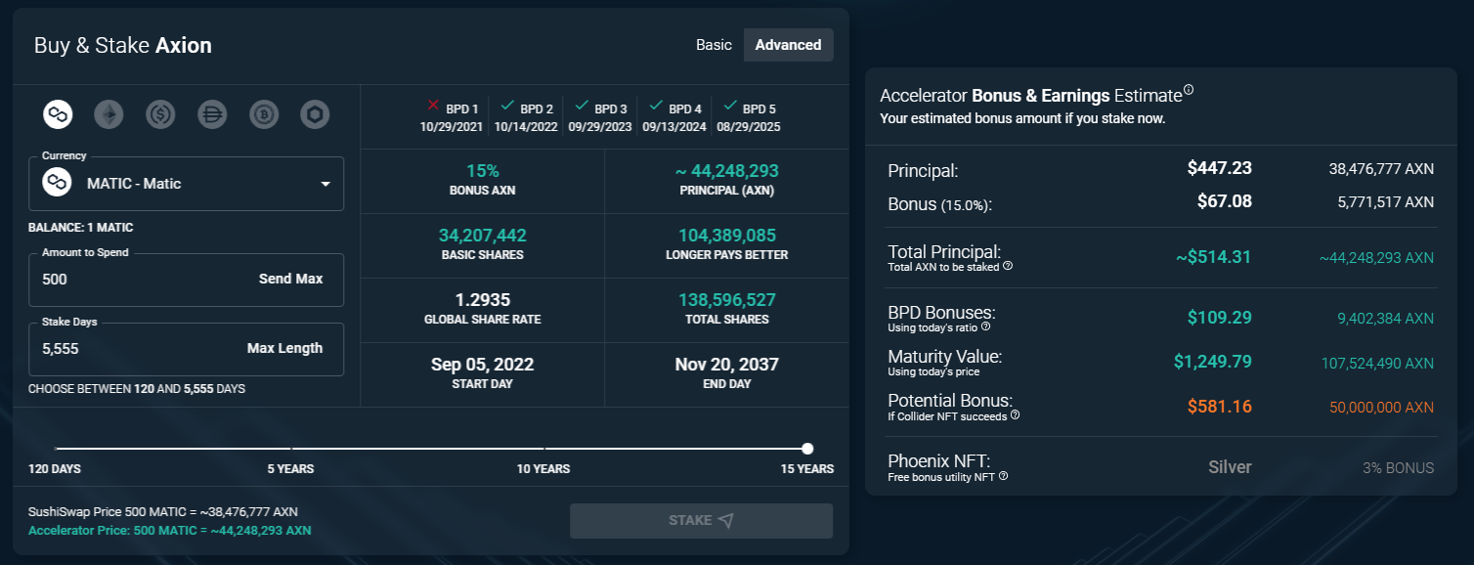Click the $447.23 Principal amount
This screenshot has height=565, width=1474.
point(1219,168)
